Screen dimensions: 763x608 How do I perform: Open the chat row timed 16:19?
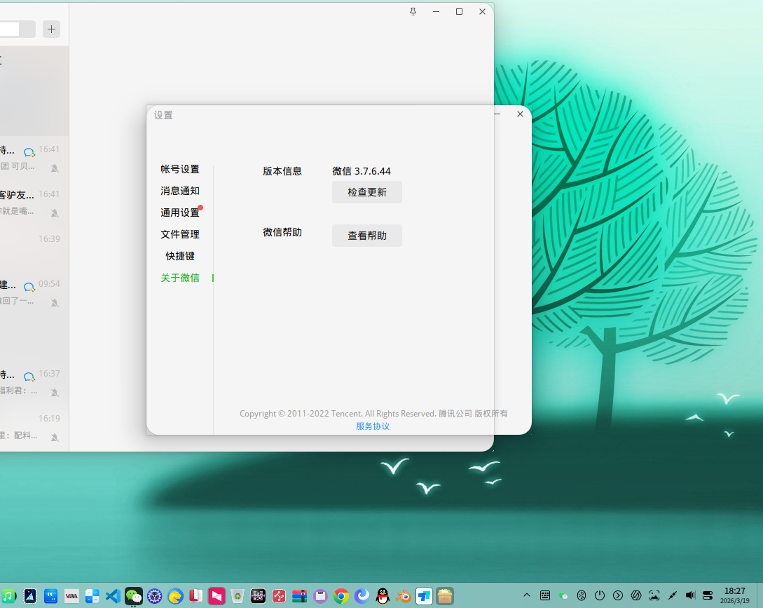[34, 427]
